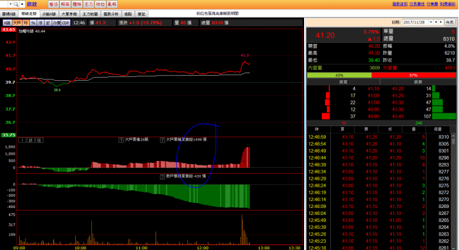Click the 漲跌 ▲1.5 (+3.78%) readout
The width and height of the screenshot is (459, 250).
point(140,23)
